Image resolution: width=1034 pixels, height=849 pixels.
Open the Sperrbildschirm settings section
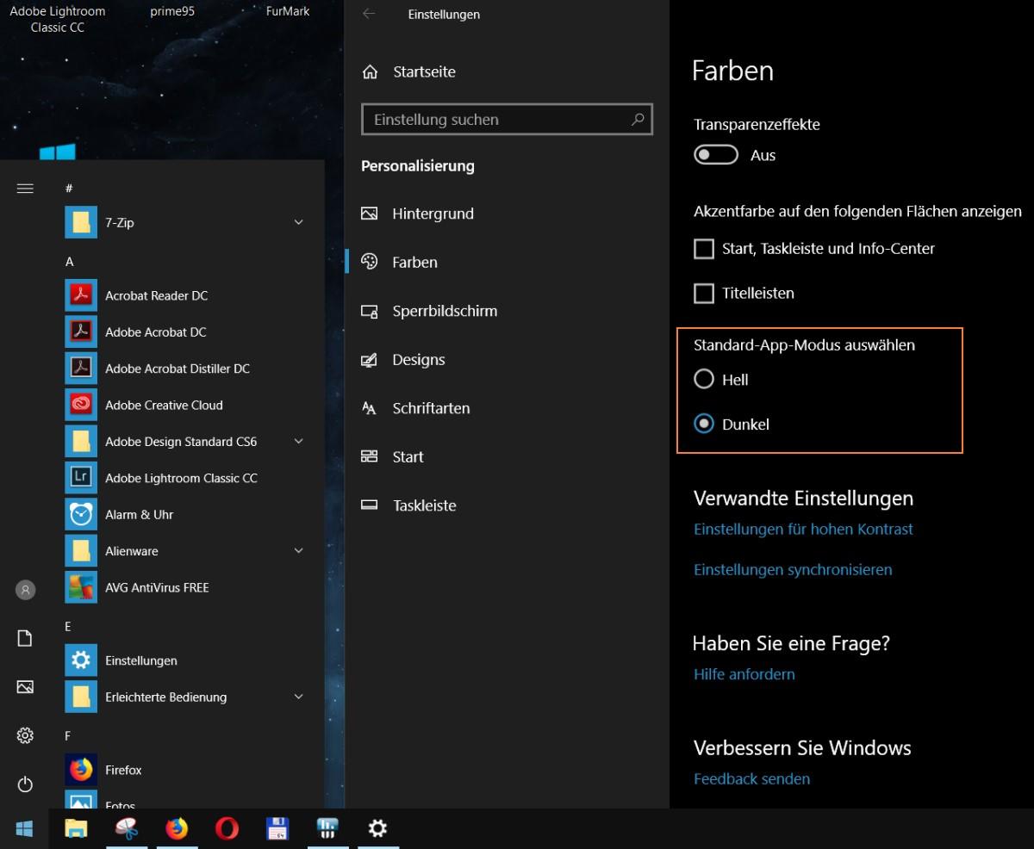[x=444, y=311]
